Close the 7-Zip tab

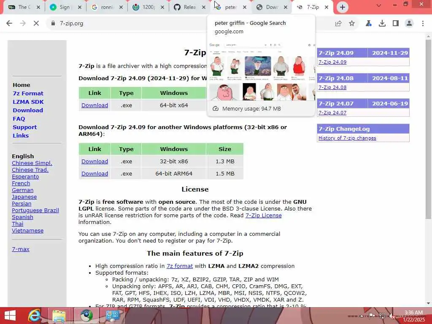pos(327,7)
